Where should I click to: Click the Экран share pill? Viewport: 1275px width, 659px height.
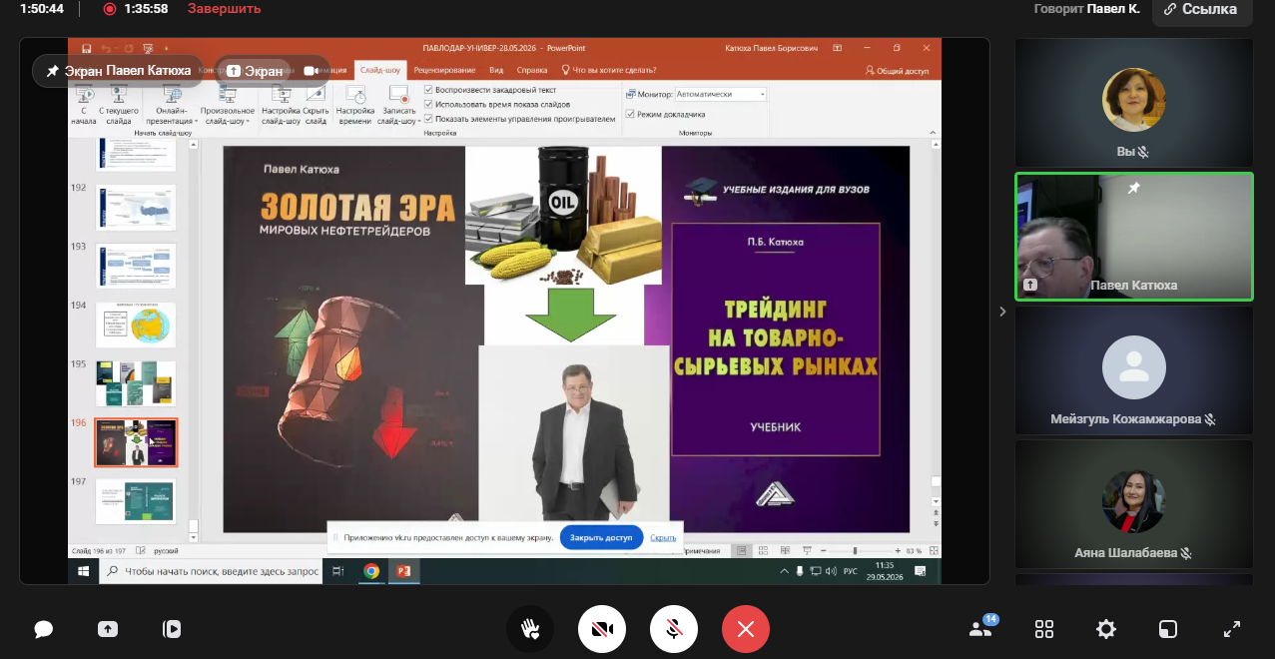[255, 71]
